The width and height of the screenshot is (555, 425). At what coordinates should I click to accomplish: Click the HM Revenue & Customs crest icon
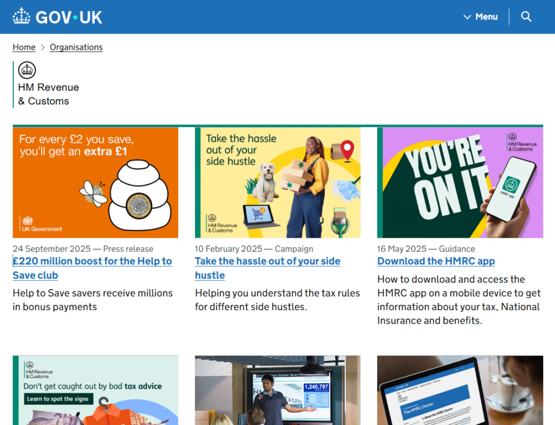coord(27,70)
